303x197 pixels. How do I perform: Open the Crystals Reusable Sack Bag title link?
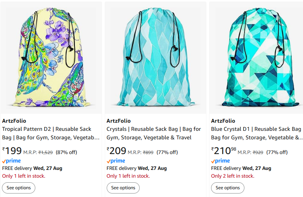click(x=154, y=133)
